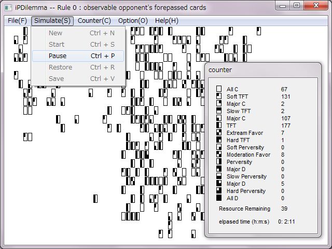Click the All C legend icon
The width and height of the screenshot is (332, 249).
219,89
